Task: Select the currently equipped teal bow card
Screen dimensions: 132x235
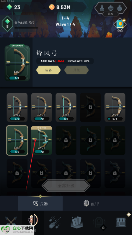Action: (41, 140)
